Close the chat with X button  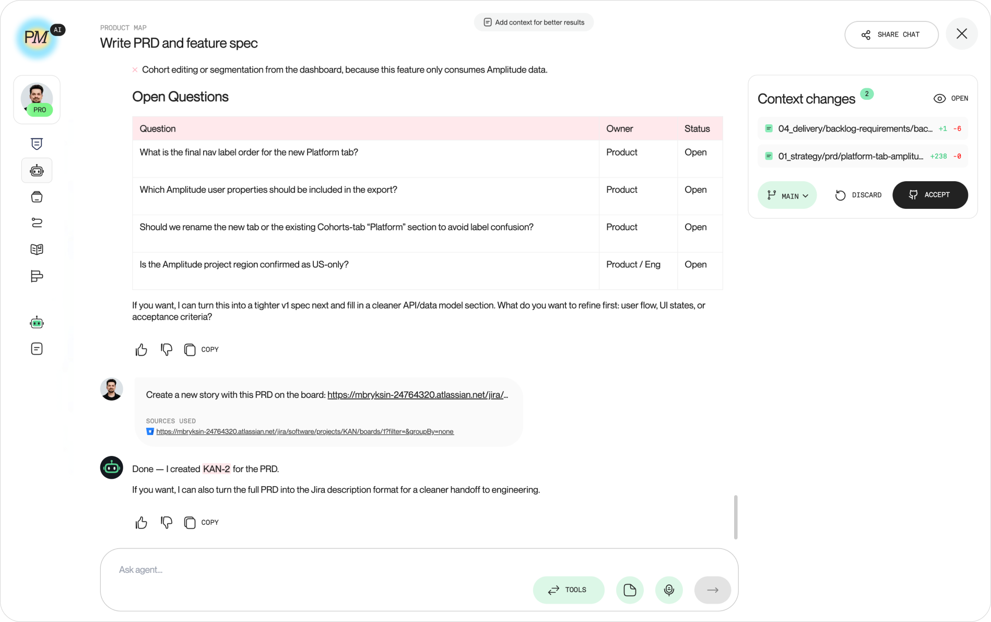pos(961,34)
